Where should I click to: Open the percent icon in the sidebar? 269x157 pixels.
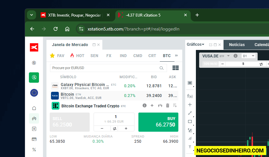pos(34,150)
